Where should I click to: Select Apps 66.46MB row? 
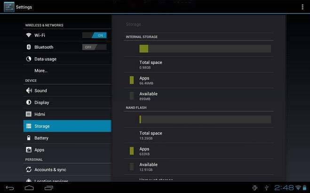coord(199,80)
